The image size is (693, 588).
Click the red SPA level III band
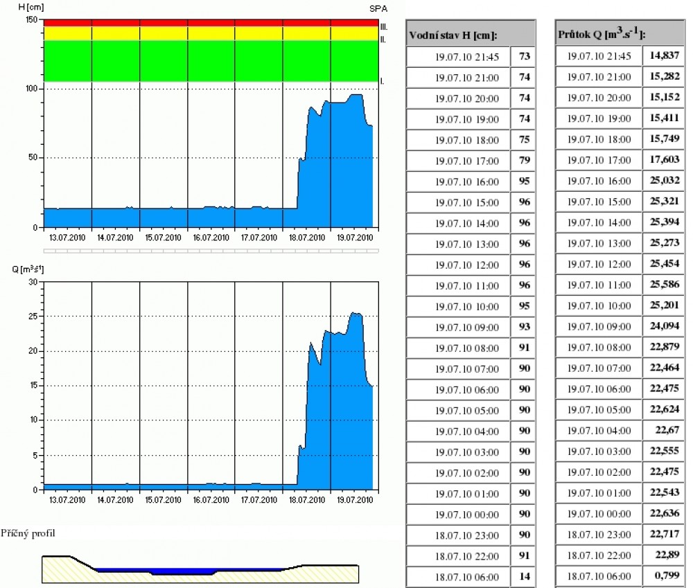(211, 23)
